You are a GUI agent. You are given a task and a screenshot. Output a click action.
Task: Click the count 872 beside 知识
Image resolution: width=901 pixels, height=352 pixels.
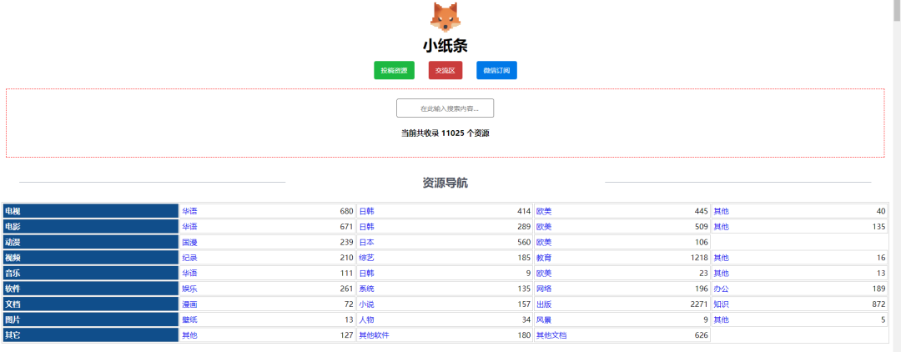(x=878, y=304)
